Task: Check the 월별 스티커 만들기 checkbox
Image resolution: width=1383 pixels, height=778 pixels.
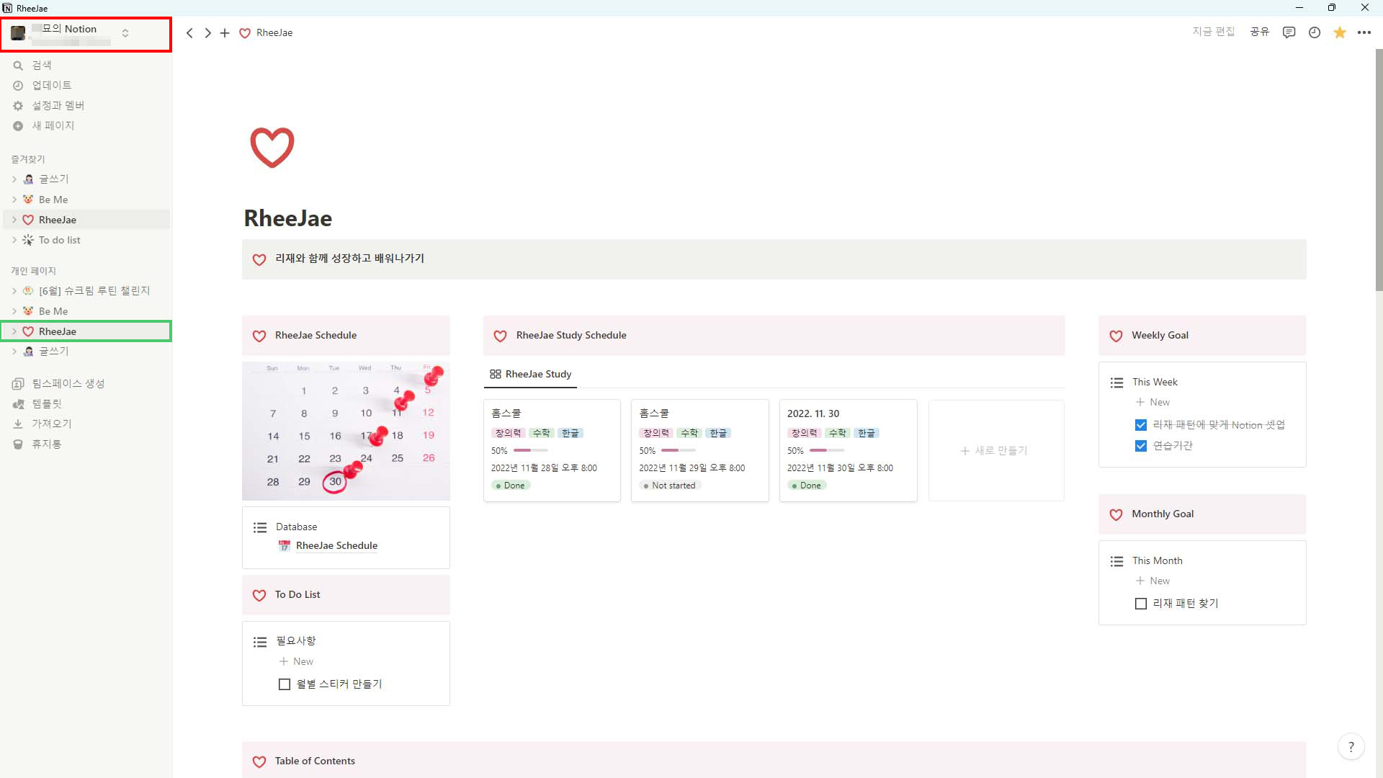Action: point(285,684)
